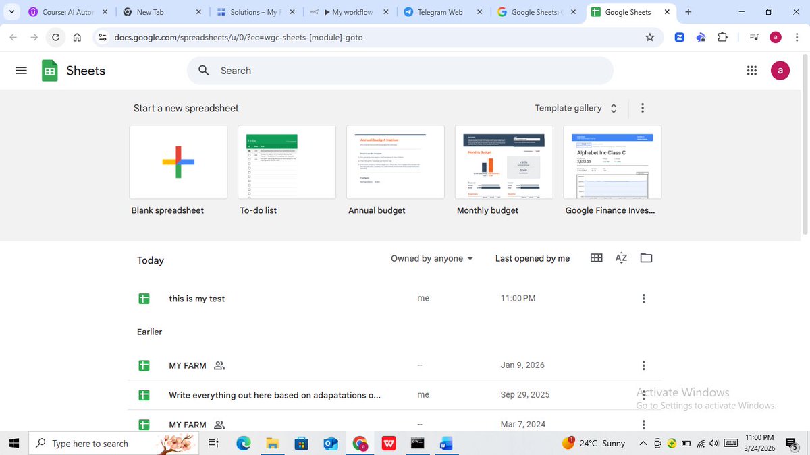
Task: Click the 'Last opened by me' column header
Action: pos(533,258)
